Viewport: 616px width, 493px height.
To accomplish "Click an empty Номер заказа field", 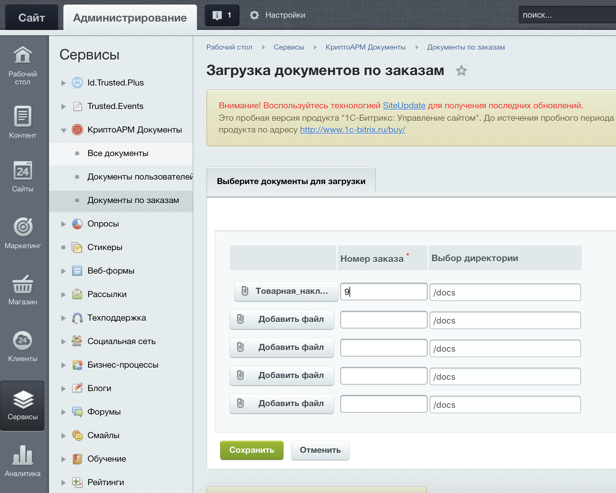I will click(383, 320).
